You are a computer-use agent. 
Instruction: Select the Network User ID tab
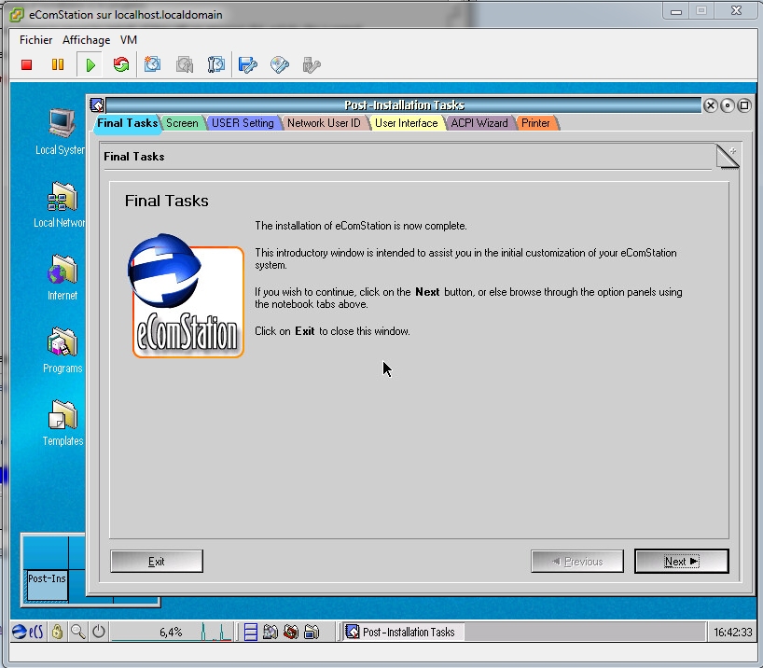(x=323, y=123)
